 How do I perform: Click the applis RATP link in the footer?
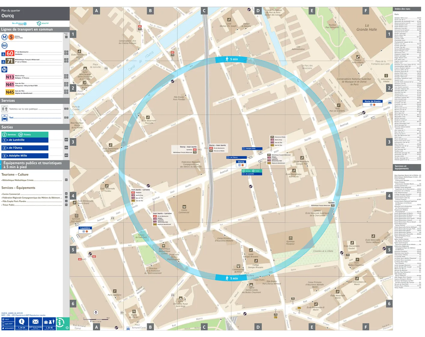click(8, 324)
